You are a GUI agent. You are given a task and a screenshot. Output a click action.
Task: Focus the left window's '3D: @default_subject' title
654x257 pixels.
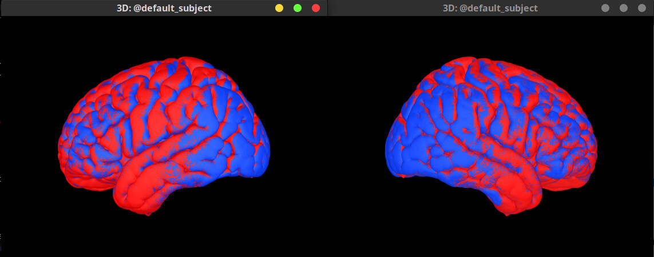tap(168, 8)
